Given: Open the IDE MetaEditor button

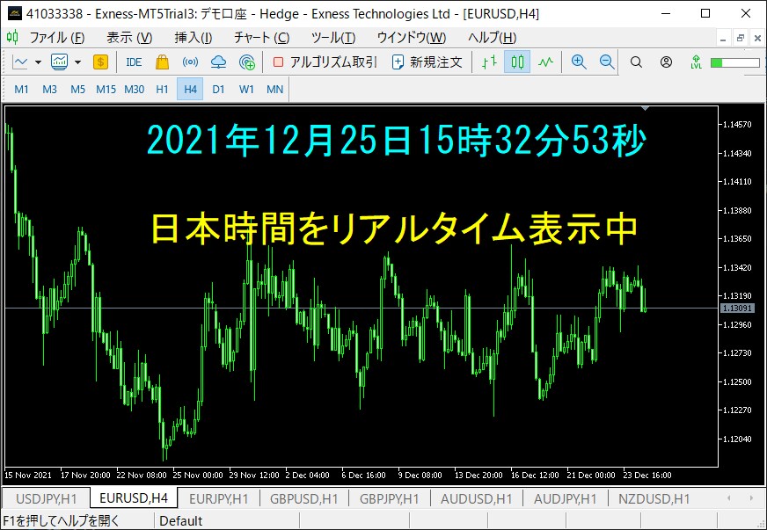Looking at the screenshot, I should point(134,62).
